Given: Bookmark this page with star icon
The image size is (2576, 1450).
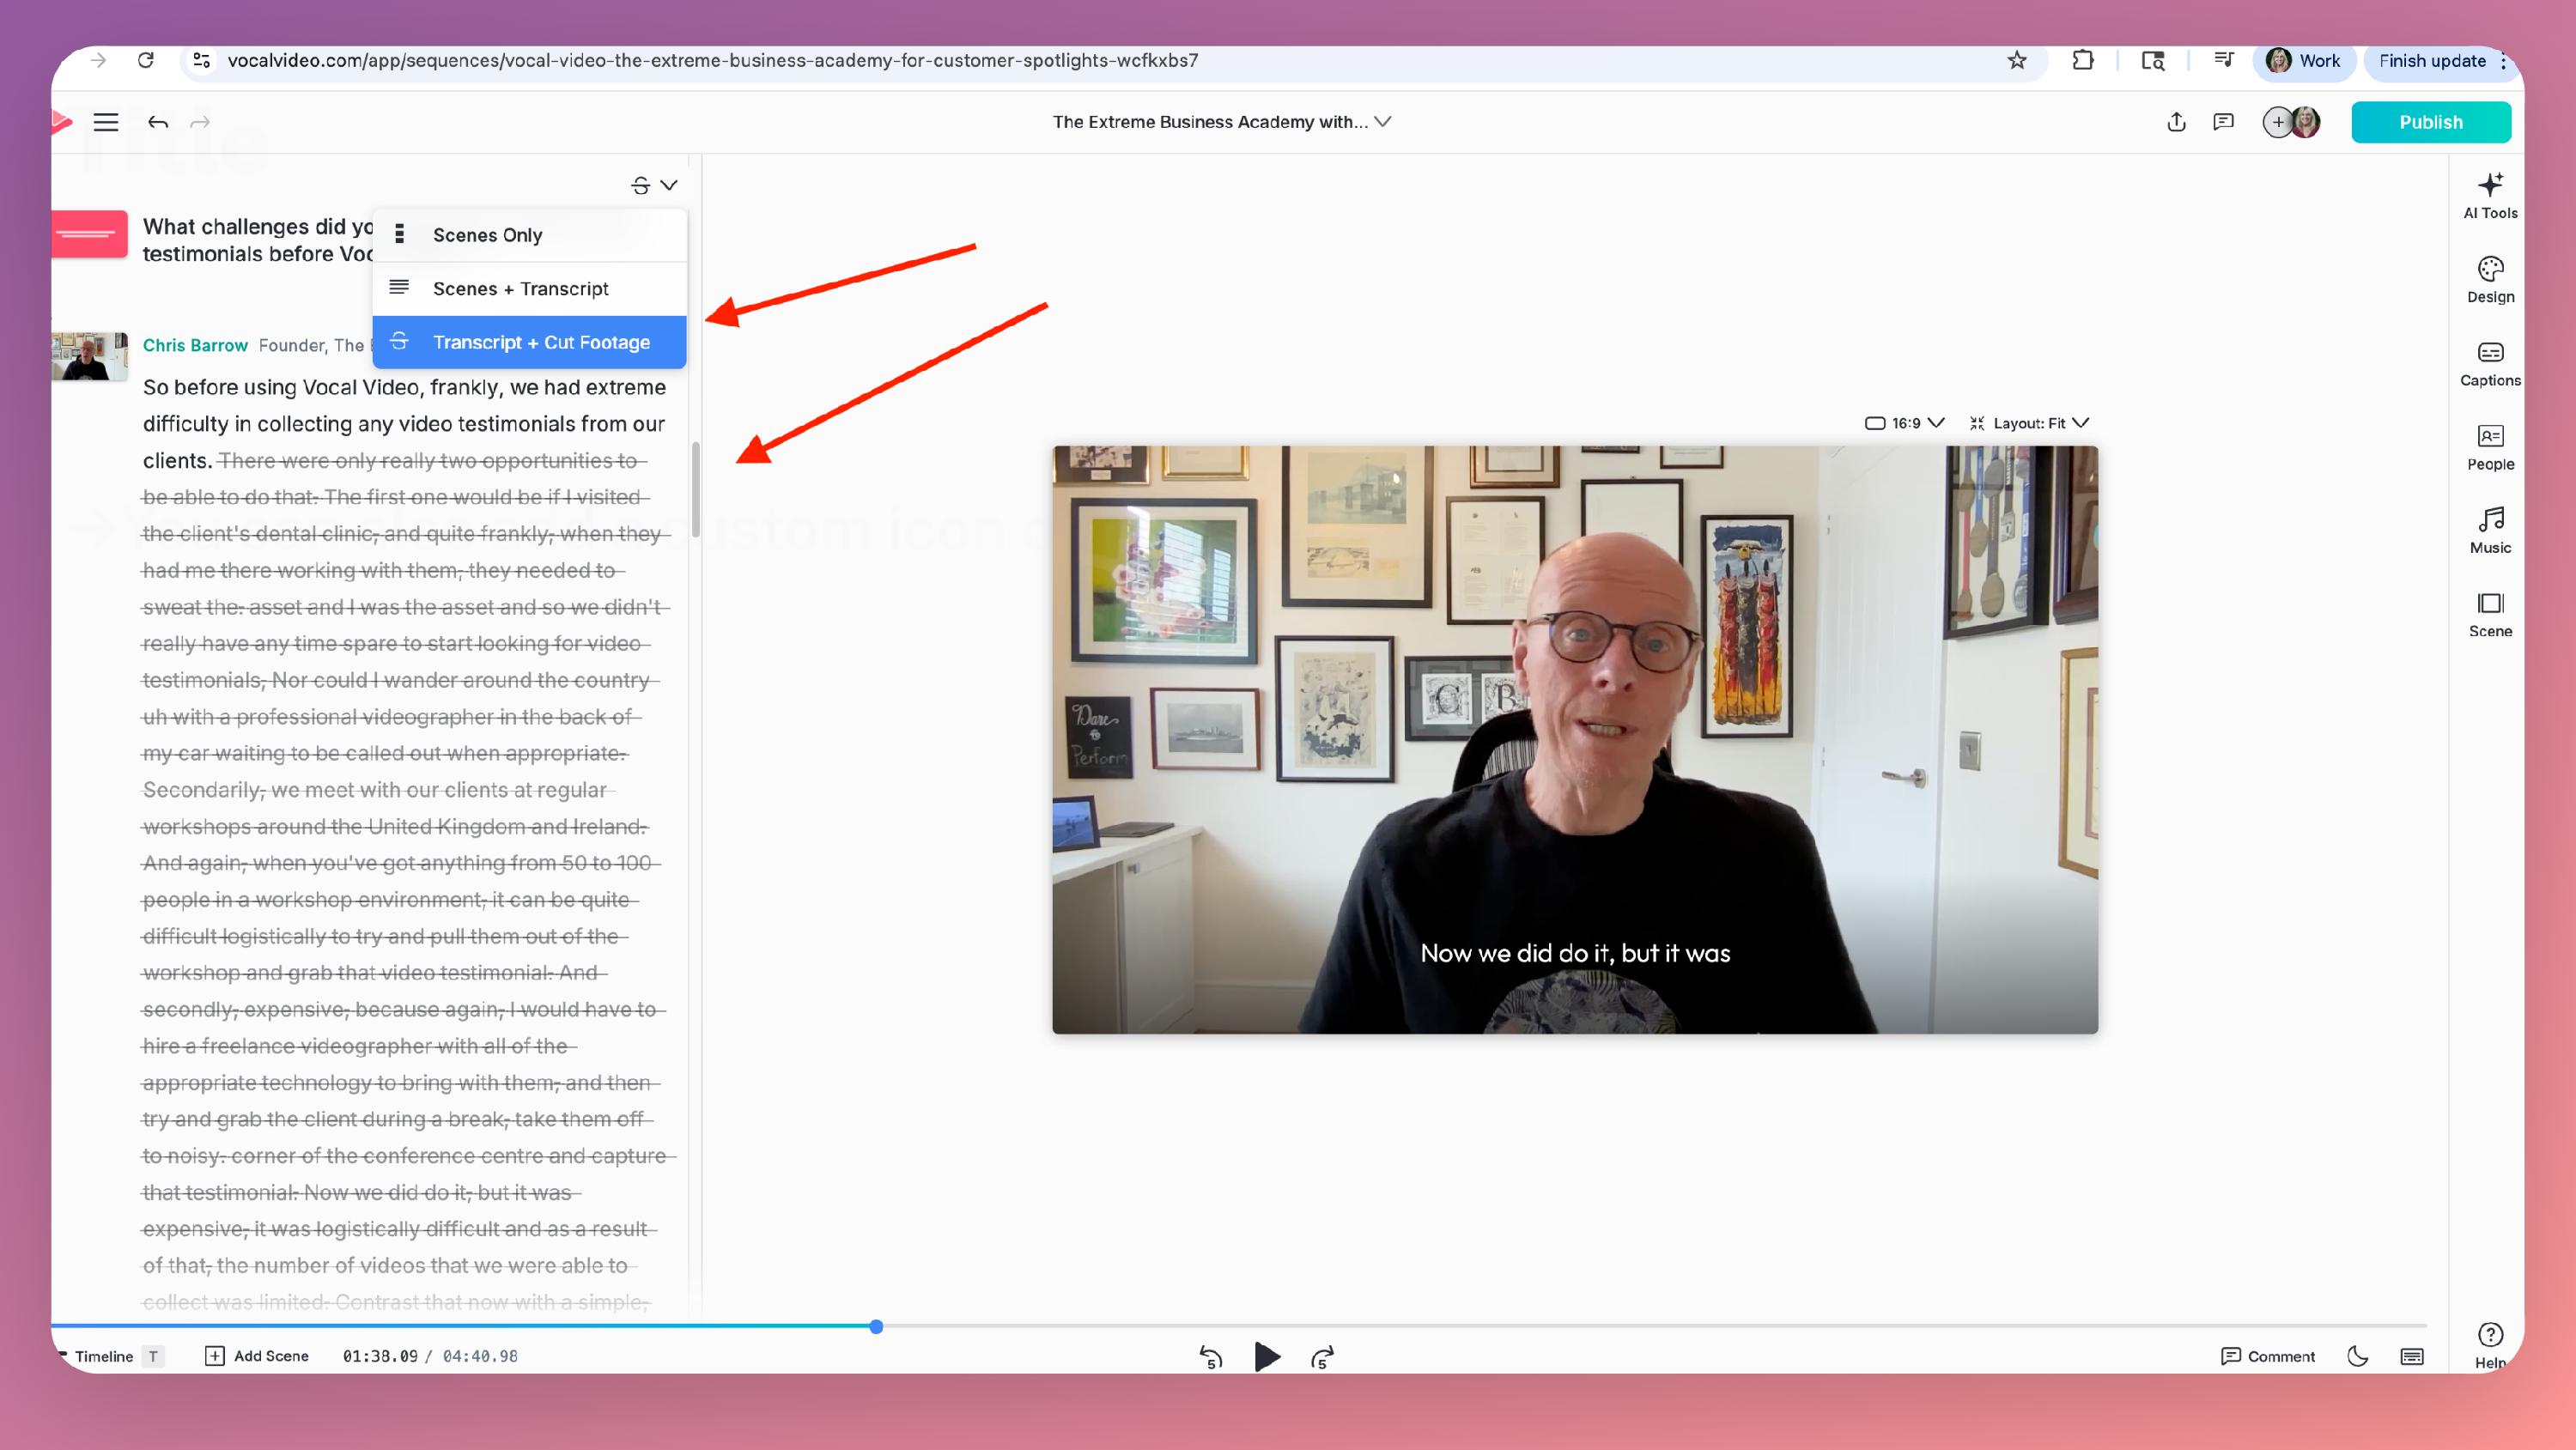Looking at the screenshot, I should tap(2017, 60).
